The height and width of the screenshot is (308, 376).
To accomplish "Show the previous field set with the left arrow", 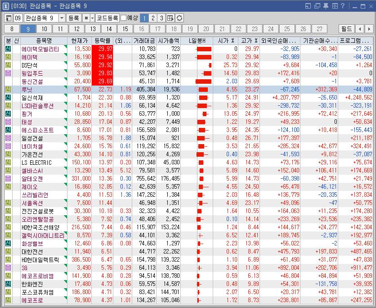I will pos(360,29).
